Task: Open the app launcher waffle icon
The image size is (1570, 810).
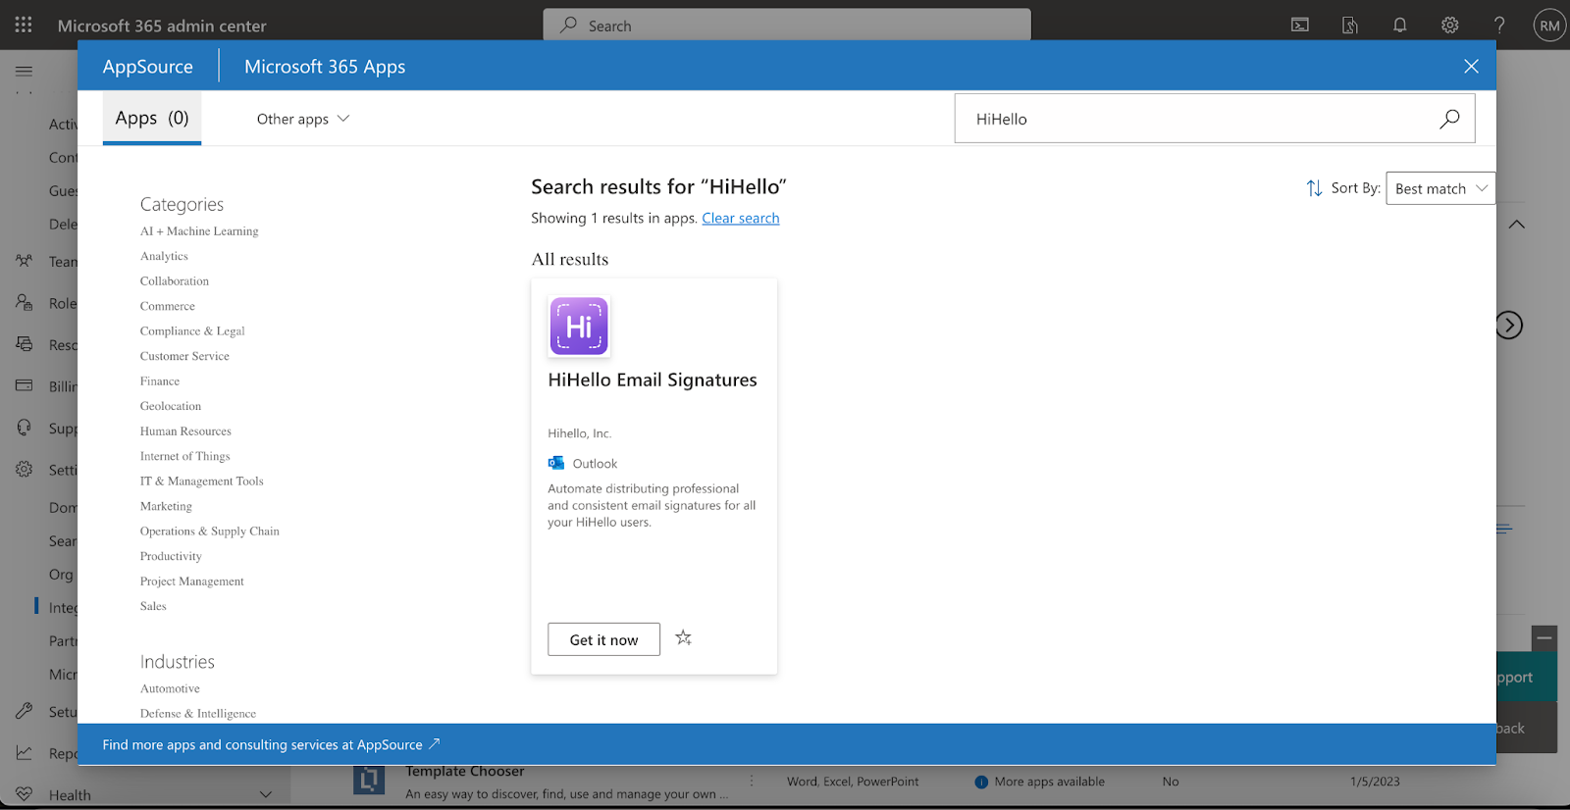Action: click(24, 25)
